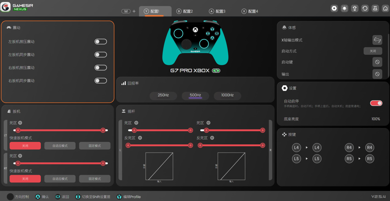Disable the 自动启停 switch
The width and height of the screenshot is (390, 201).
[x=376, y=103]
